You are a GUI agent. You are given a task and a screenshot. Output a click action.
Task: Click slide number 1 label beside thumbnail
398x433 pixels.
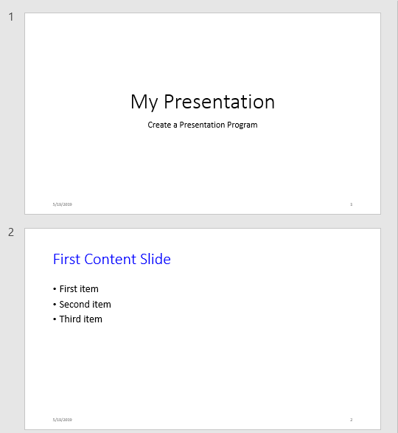11,17
